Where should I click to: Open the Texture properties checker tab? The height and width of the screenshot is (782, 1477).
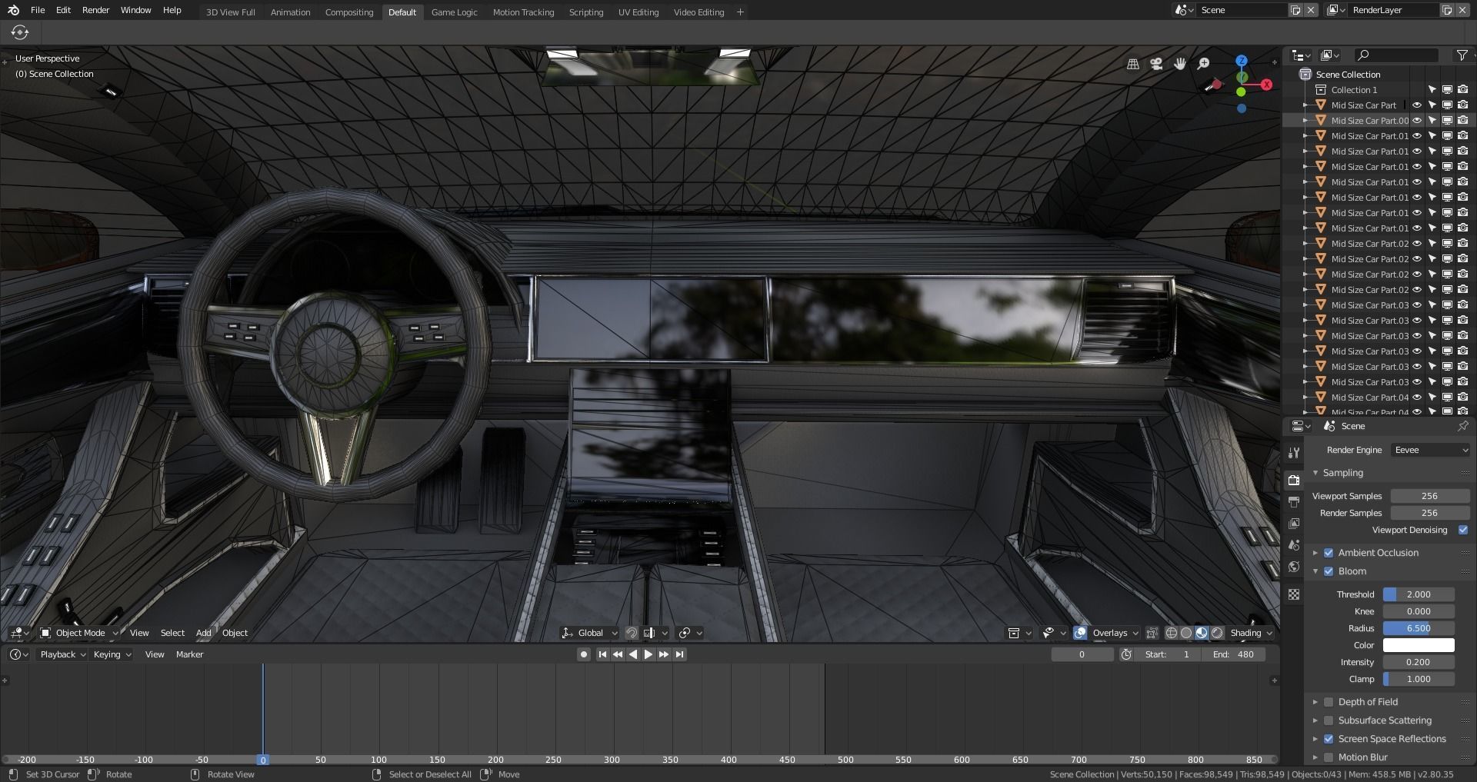pos(1294,594)
